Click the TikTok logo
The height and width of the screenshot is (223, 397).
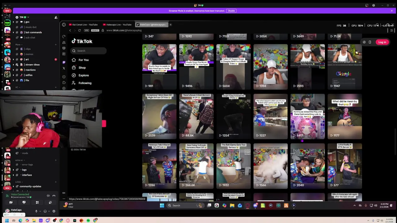click(x=82, y=41)
